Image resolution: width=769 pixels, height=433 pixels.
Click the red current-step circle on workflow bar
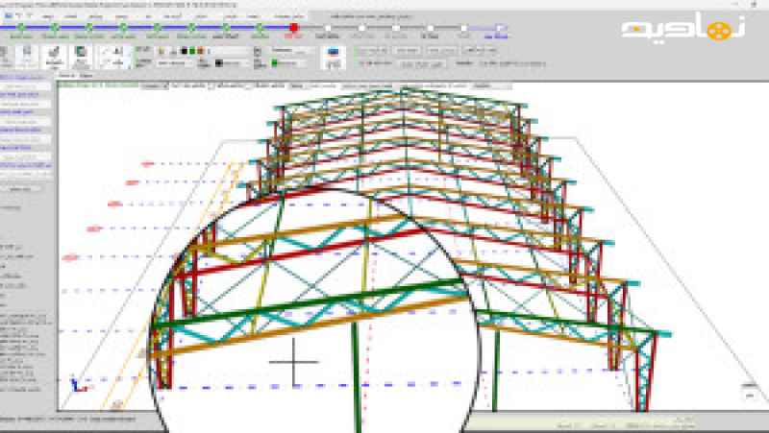pyautogui.click(x=293, y=28)
